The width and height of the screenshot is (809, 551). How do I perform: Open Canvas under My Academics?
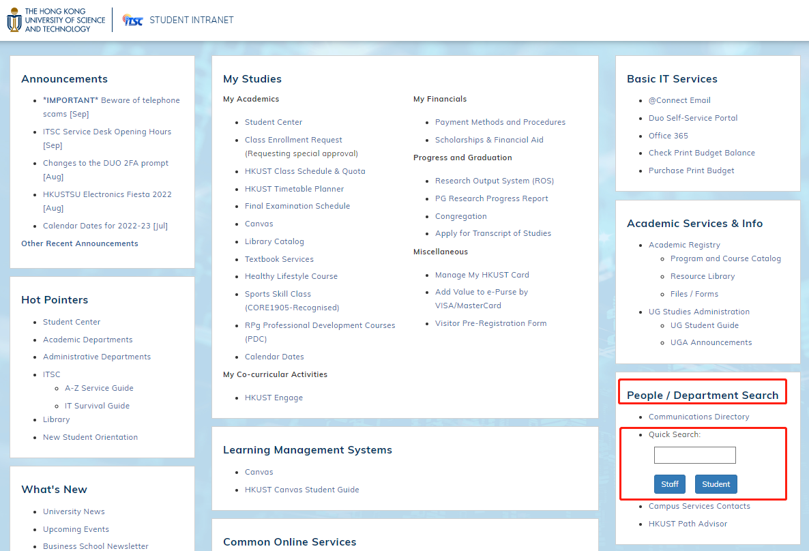tap(259, 224)
